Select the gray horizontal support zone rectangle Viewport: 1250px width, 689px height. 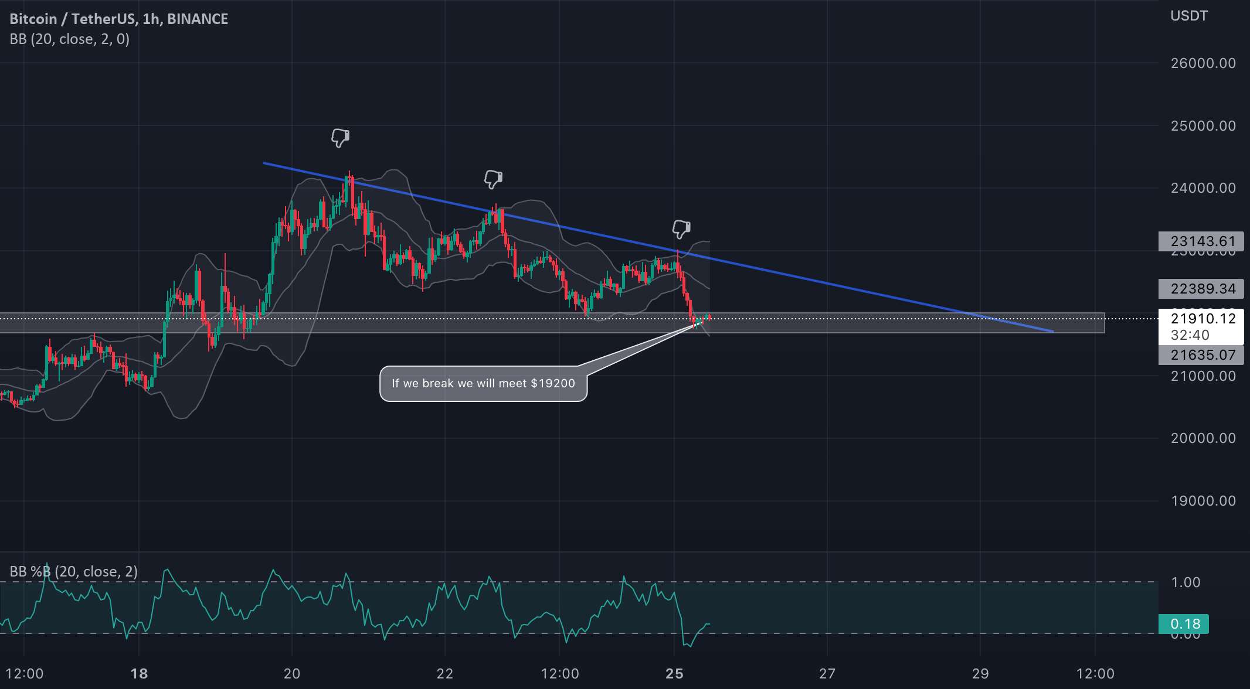coord(551,323)
